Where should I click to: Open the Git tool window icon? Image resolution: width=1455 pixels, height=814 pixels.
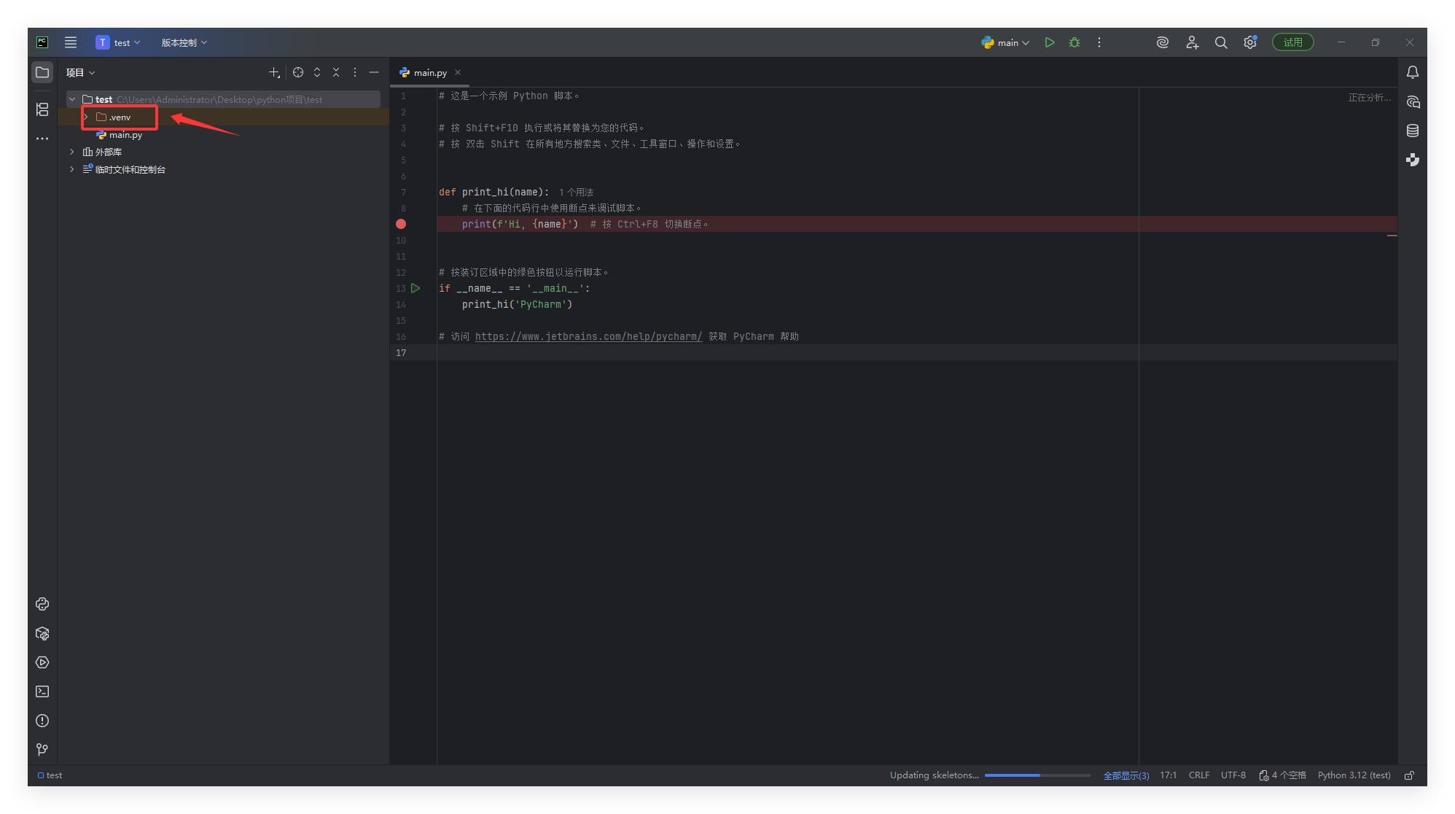click(42, 750)
